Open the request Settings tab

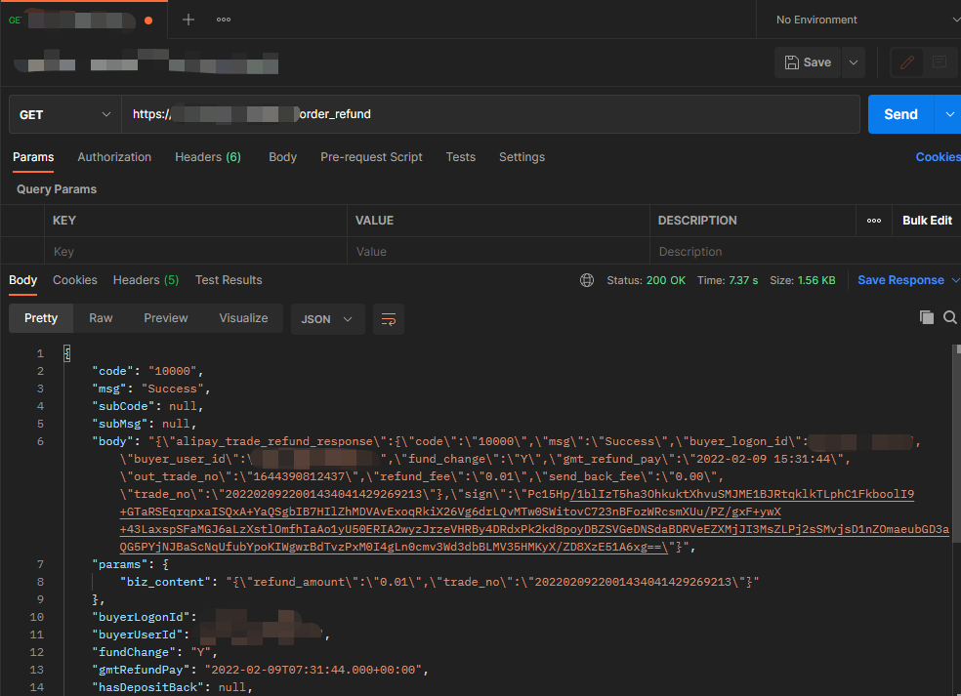[522, 157]
